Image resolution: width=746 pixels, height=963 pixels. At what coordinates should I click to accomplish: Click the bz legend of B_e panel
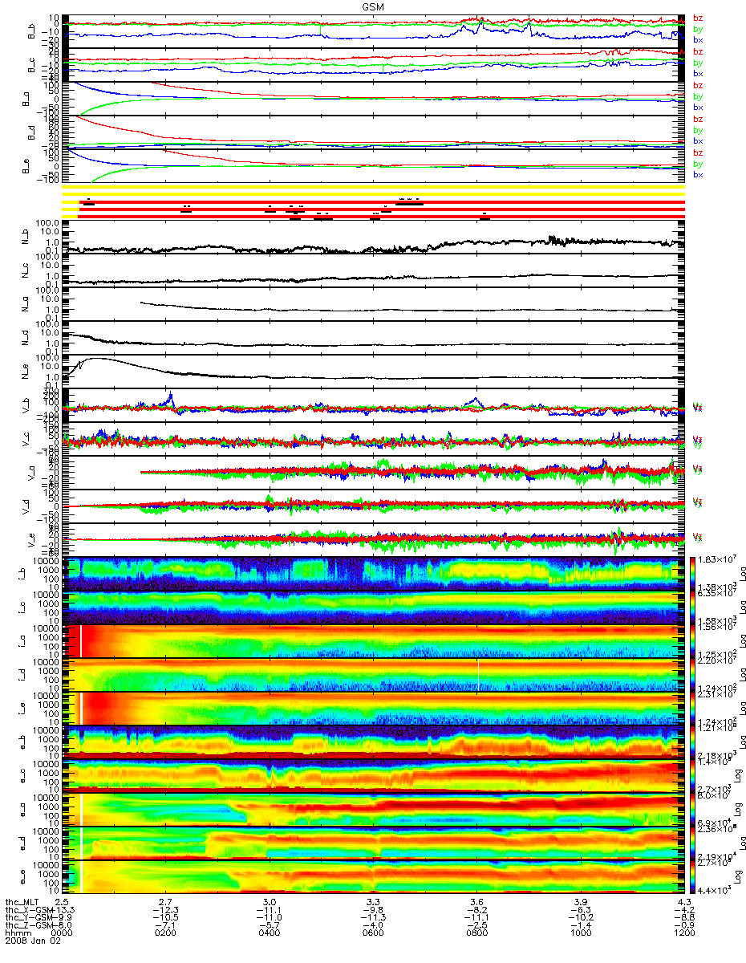[x=698, y=152]
